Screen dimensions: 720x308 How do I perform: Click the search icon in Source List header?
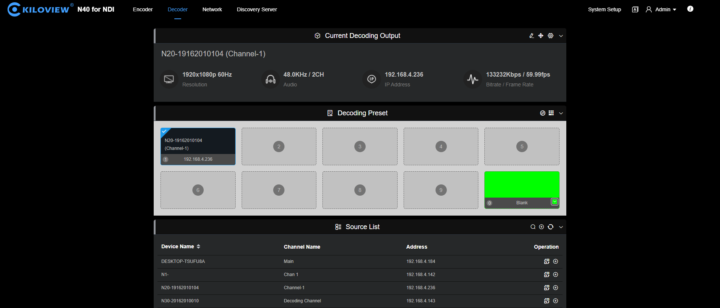pyautogui.click(x=533, y=227)
